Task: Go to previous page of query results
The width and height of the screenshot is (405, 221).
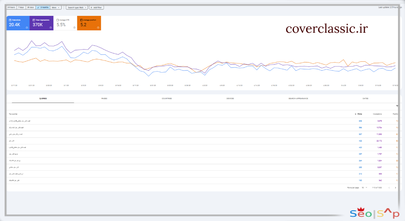Action: [389, 187]
